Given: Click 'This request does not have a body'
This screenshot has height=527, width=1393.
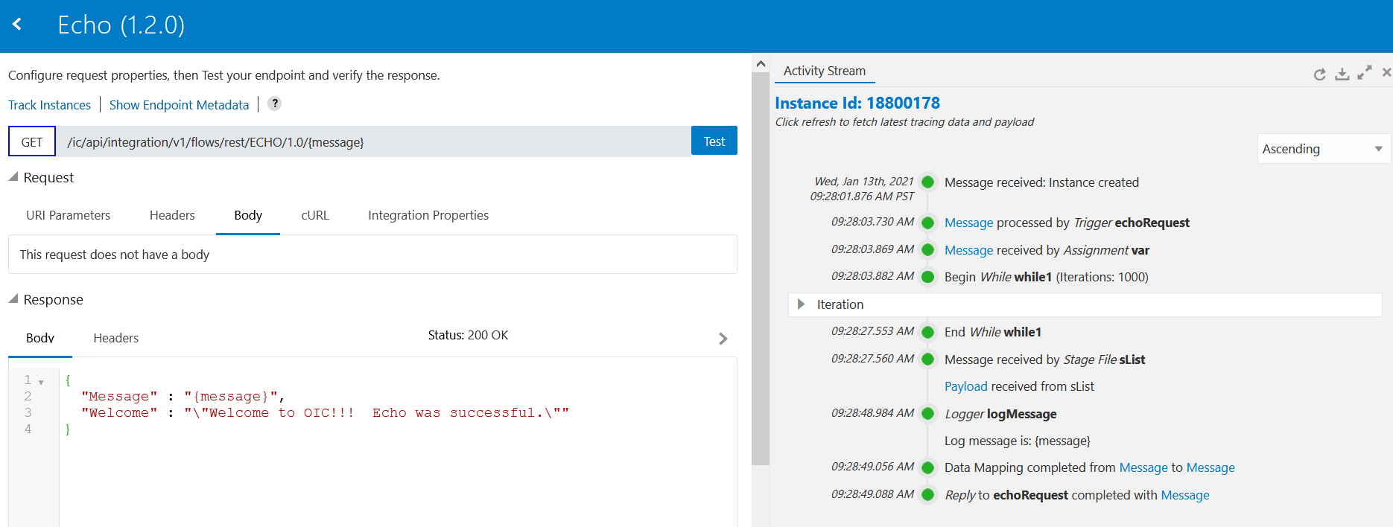Looking at the screenshot, I should pyautogui.click(x=115, y=255).
